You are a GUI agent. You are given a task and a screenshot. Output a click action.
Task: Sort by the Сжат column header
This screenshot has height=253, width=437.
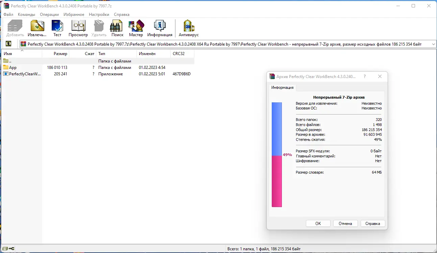coord(82,54)
